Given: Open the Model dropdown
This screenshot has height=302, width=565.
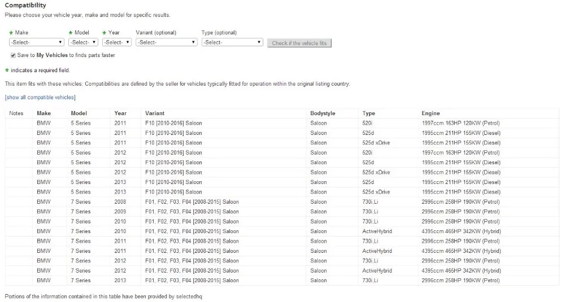Looking at the screenshot, I should [83, 42].
